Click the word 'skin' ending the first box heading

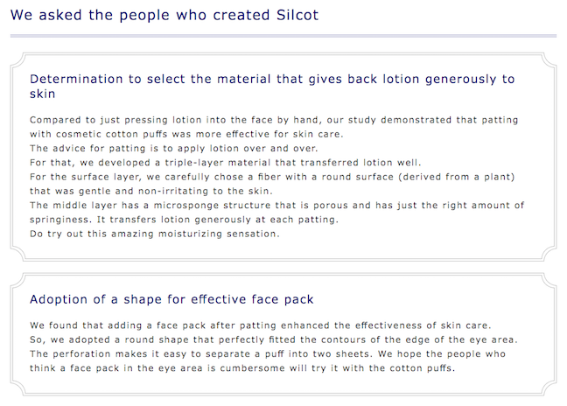coord(43,94)
